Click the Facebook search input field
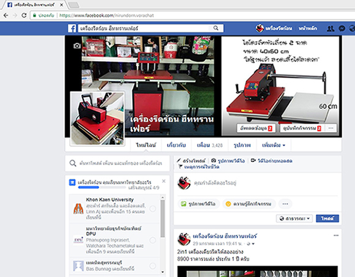 click(x=143, y=28)
